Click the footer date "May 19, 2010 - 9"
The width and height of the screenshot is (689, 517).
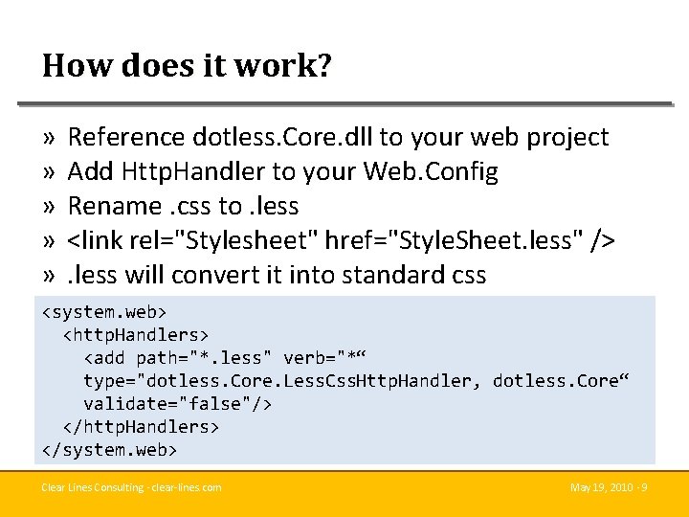tap(609, 487)
